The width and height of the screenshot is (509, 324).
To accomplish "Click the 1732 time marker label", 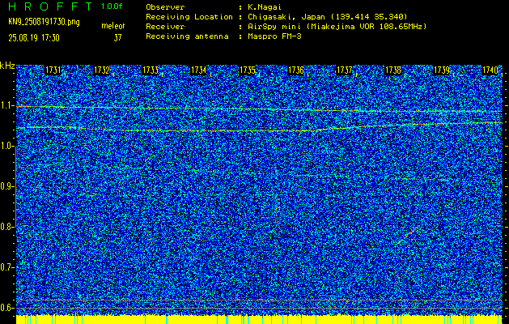I will 101,70.
